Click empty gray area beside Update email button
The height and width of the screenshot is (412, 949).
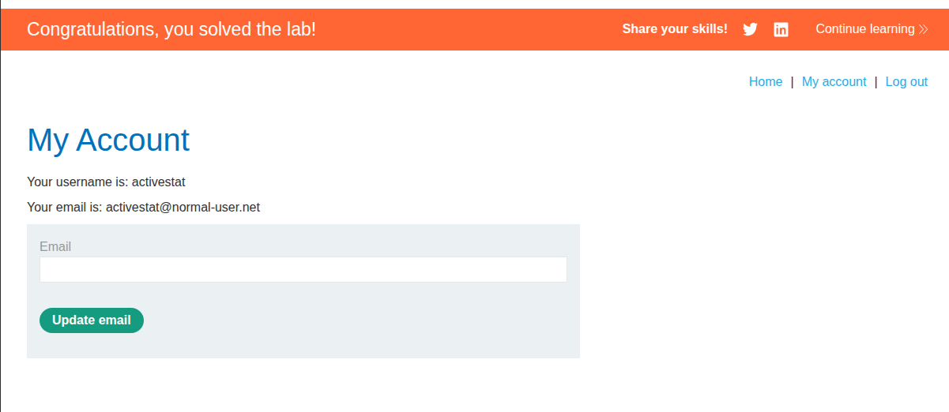coord(356,321)
